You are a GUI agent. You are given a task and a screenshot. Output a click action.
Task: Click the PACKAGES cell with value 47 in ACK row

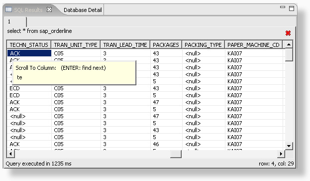click(x=166, y=102)
